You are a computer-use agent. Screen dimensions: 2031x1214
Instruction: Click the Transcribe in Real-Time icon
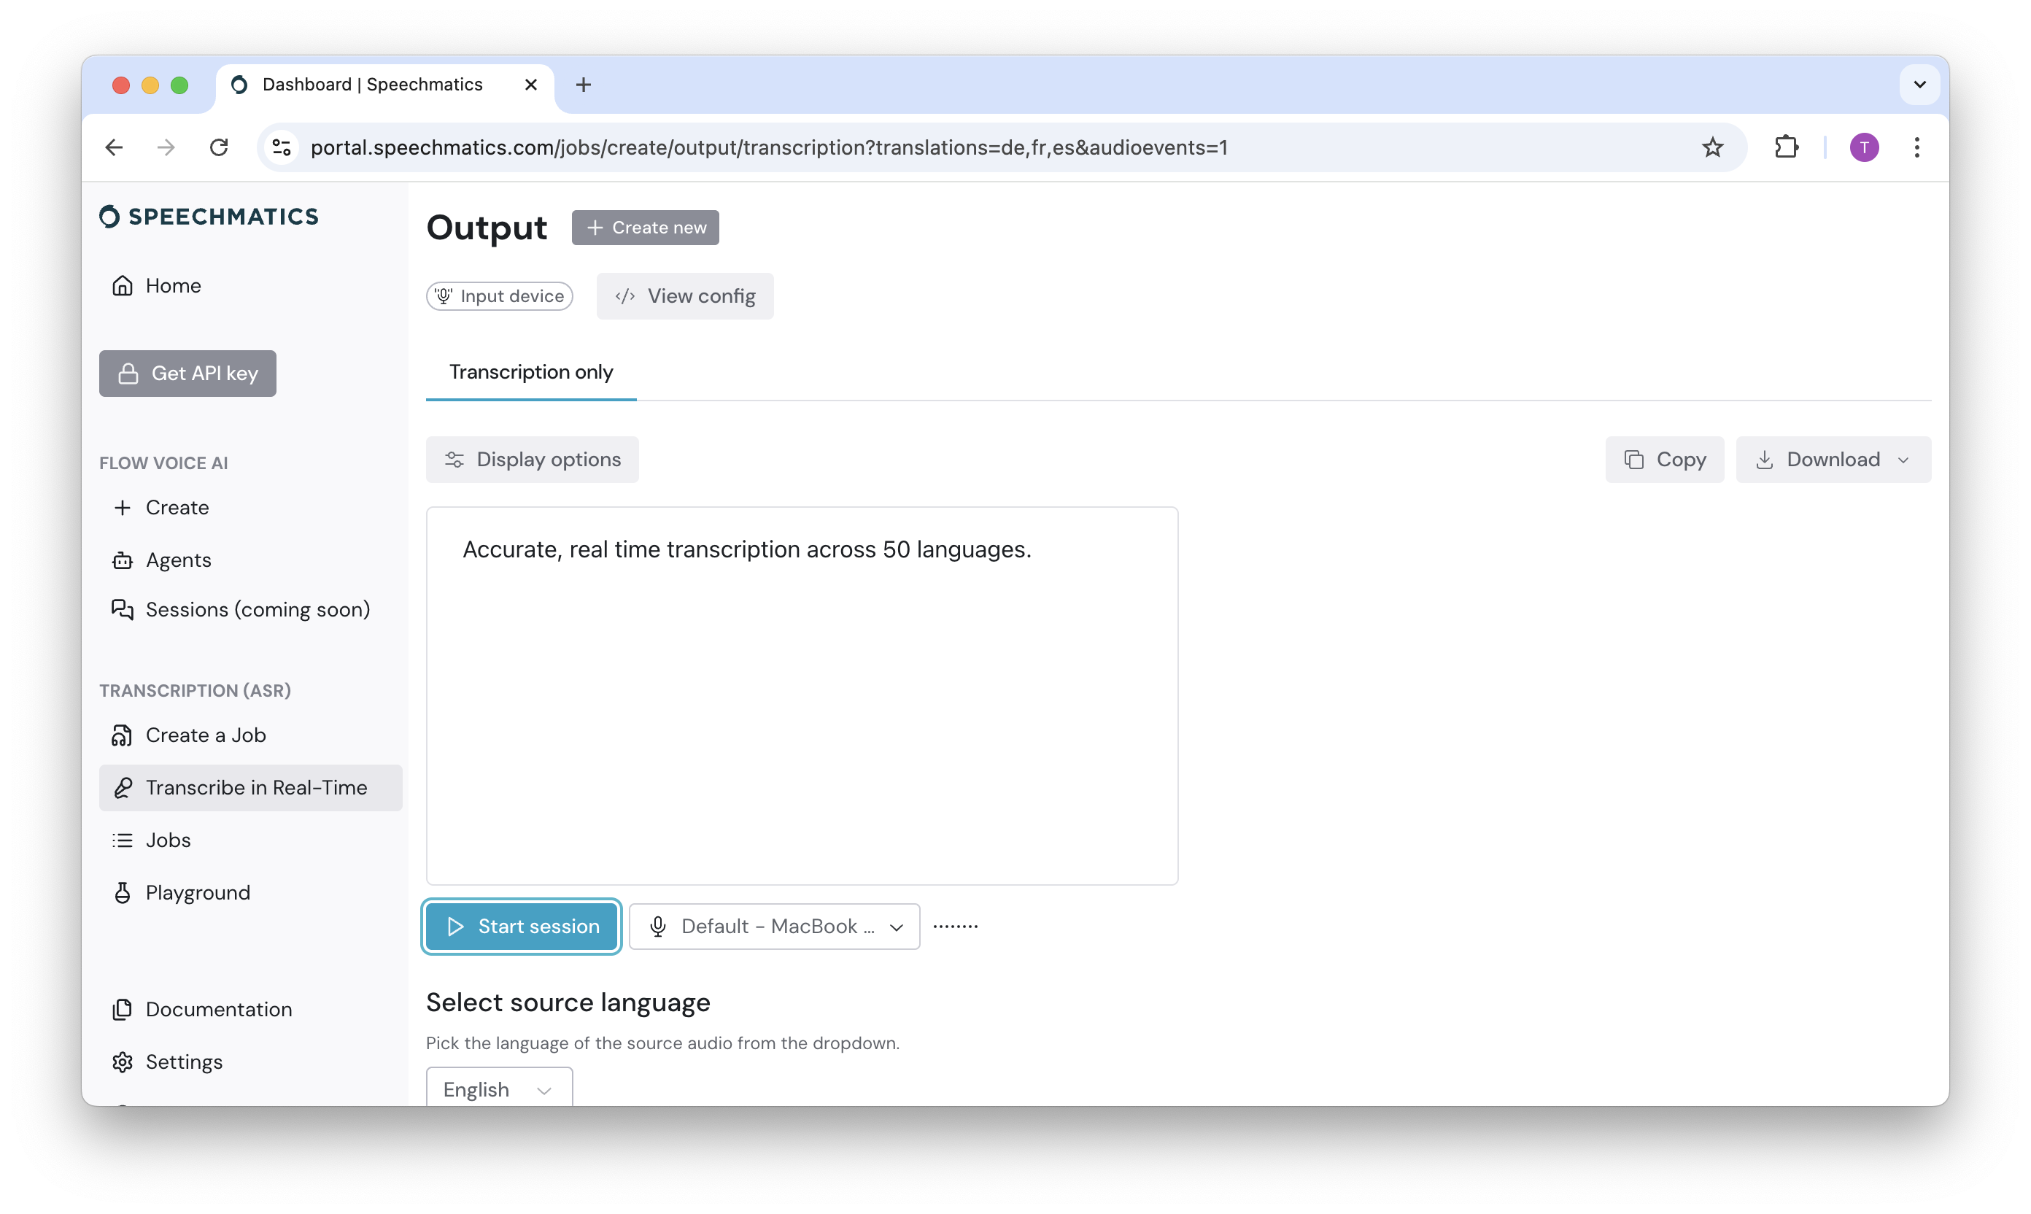point(123,787)
